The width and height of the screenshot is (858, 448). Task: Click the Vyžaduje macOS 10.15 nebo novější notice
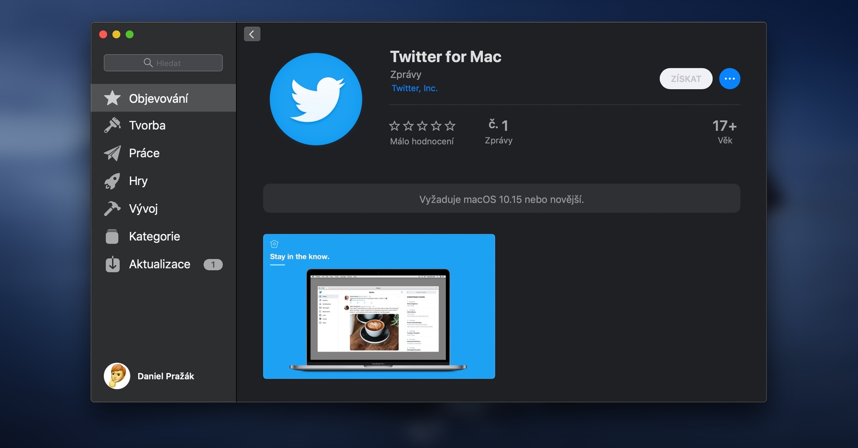[501, 199]
